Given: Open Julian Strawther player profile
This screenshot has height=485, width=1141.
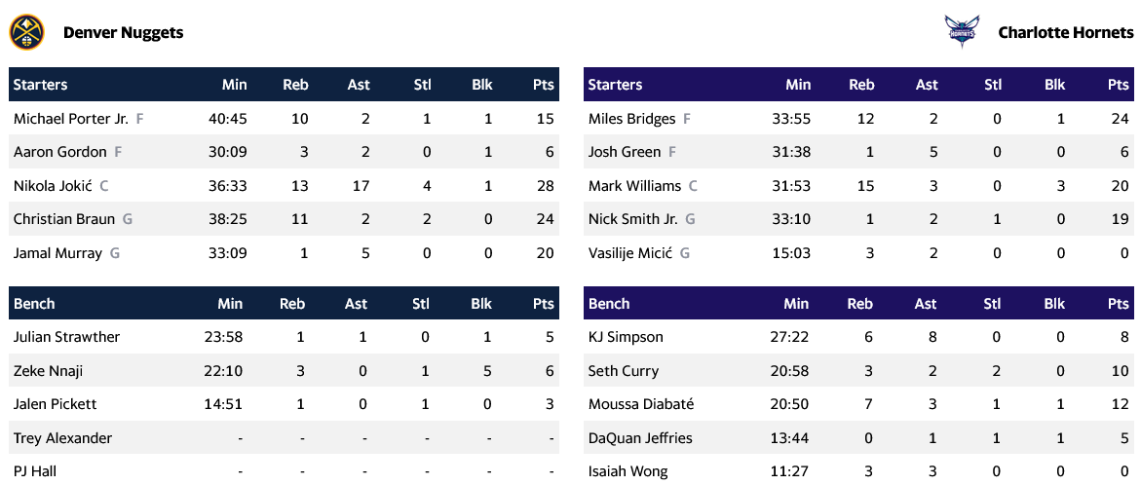Looking at the screenshot, I should 66,337.
